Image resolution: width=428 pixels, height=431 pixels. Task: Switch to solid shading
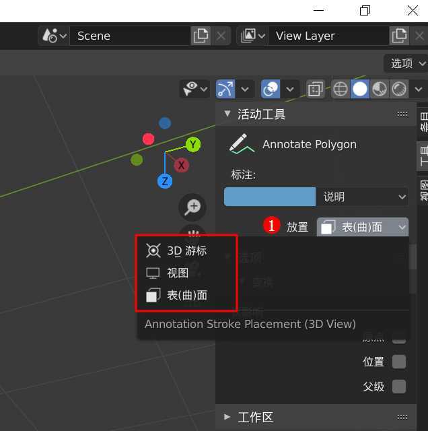(360, 89)
